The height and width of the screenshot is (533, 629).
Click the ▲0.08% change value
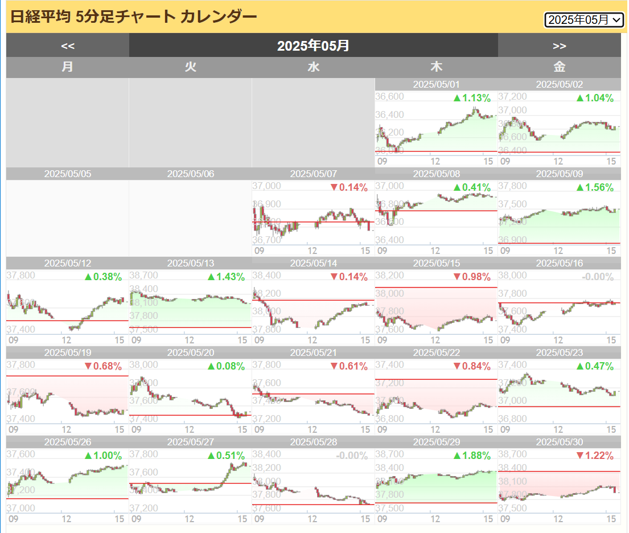coord(226,367)
